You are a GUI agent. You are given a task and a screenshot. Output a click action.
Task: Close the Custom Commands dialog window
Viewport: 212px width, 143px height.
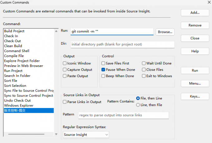(x=209, y=2)
